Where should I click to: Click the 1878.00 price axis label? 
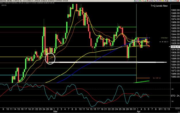point(175,67)
